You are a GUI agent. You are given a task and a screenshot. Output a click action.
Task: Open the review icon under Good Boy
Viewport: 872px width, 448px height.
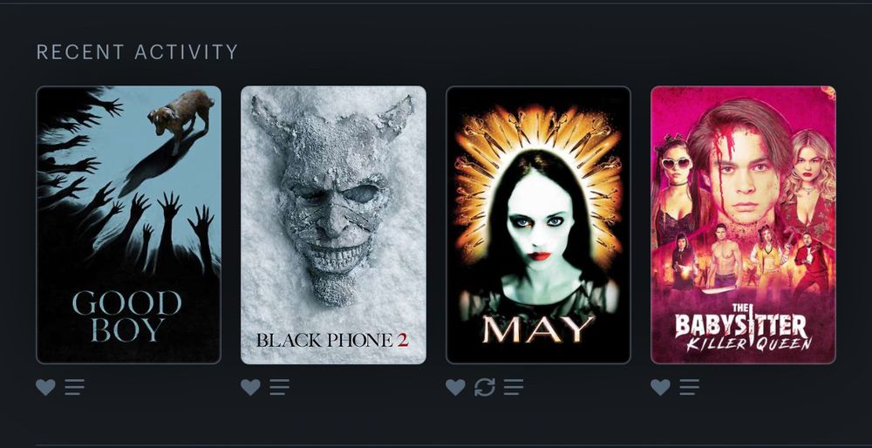[x=74, y=387]
